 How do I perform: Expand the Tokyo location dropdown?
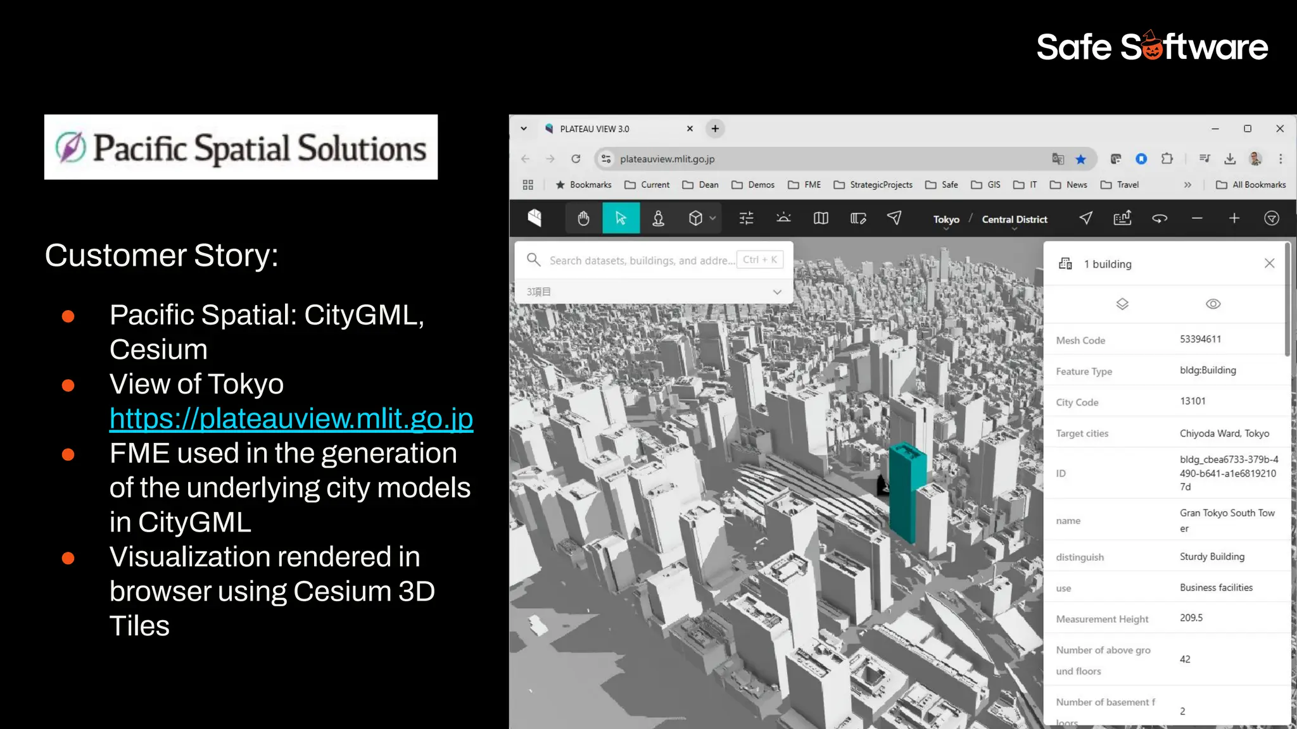pos(946,221)
